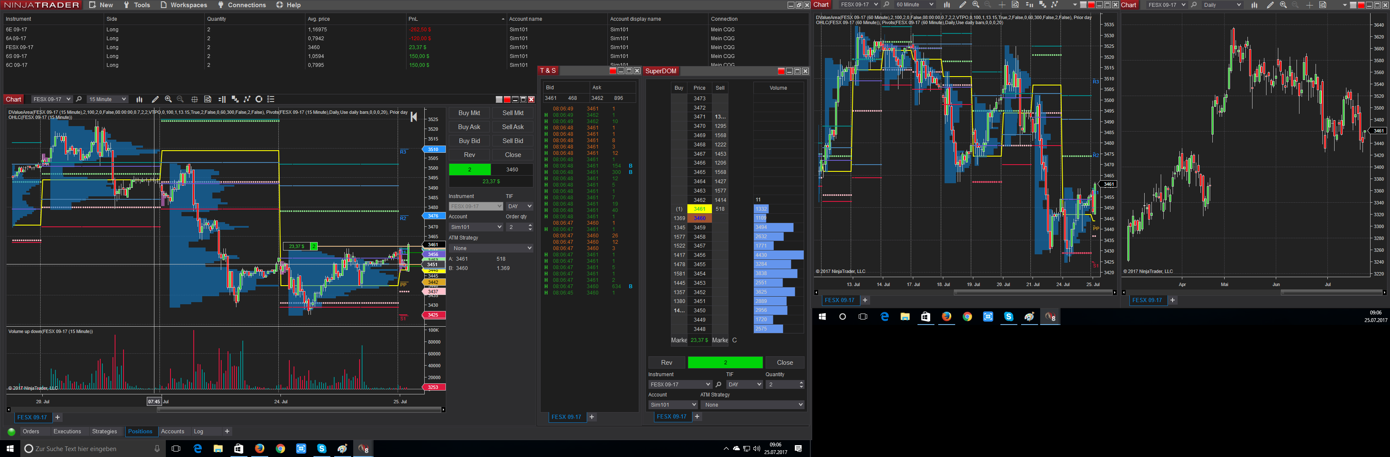Zoom out on the 15 Minute chart
This screenshot has width=1390, height=457.
click(181, 99)
